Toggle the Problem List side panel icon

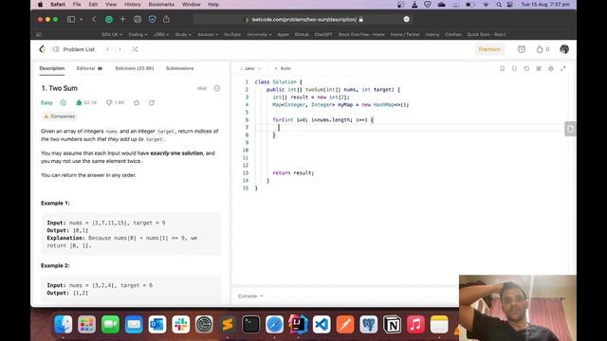click(x=55, y=49)
